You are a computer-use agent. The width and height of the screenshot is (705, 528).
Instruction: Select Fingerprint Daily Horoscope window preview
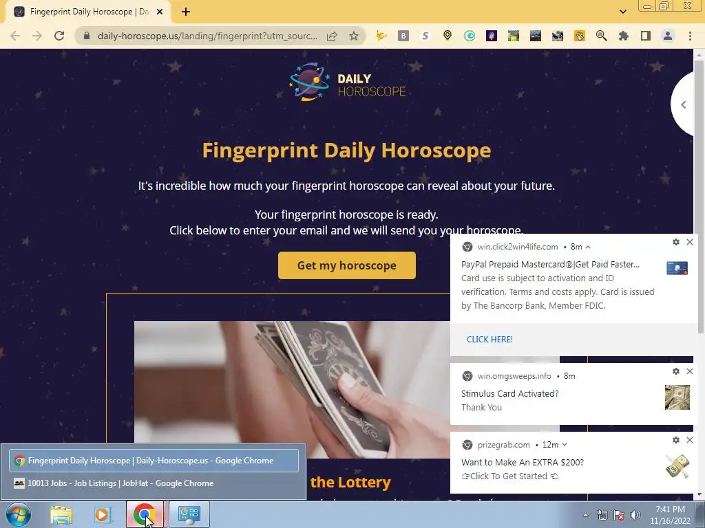(154, 460)
